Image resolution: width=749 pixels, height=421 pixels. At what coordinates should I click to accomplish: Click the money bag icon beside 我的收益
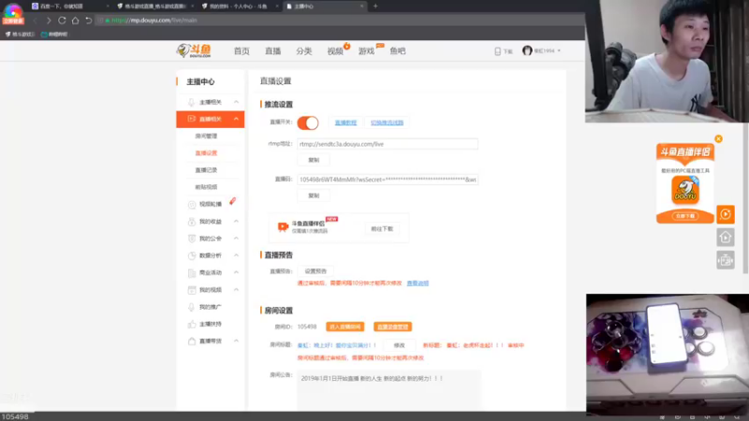[x=192, y=222]
